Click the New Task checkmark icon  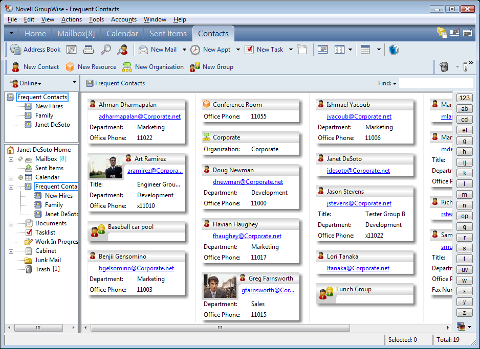249,50
